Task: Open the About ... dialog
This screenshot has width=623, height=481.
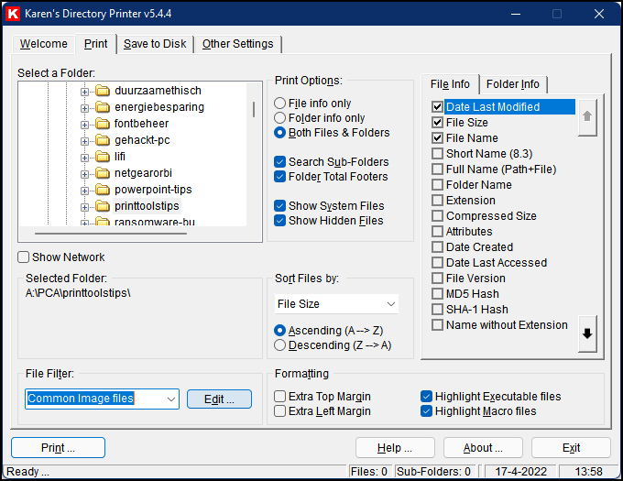Action: [x=483, y=448]
